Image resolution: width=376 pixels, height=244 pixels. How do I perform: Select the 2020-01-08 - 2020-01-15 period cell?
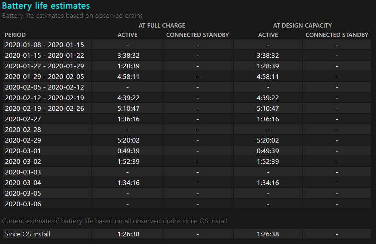(x=45, y=45)
